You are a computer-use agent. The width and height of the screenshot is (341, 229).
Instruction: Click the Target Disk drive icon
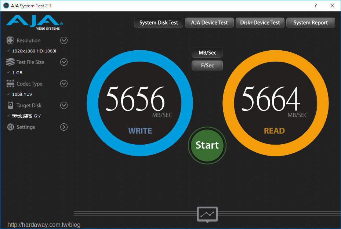tap(10, 105)
